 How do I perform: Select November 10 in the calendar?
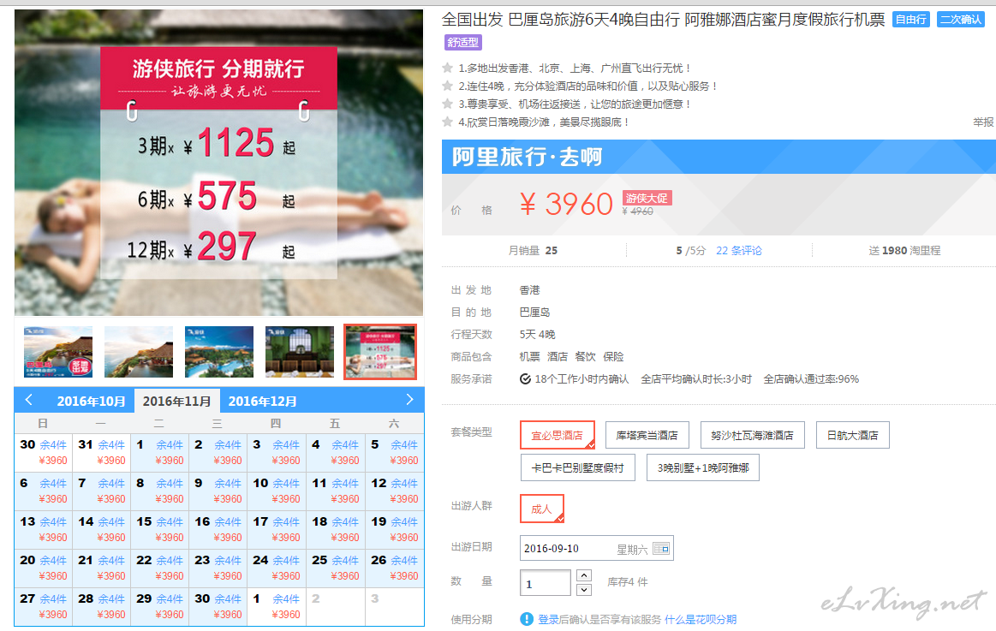click(x=277, y=491)
